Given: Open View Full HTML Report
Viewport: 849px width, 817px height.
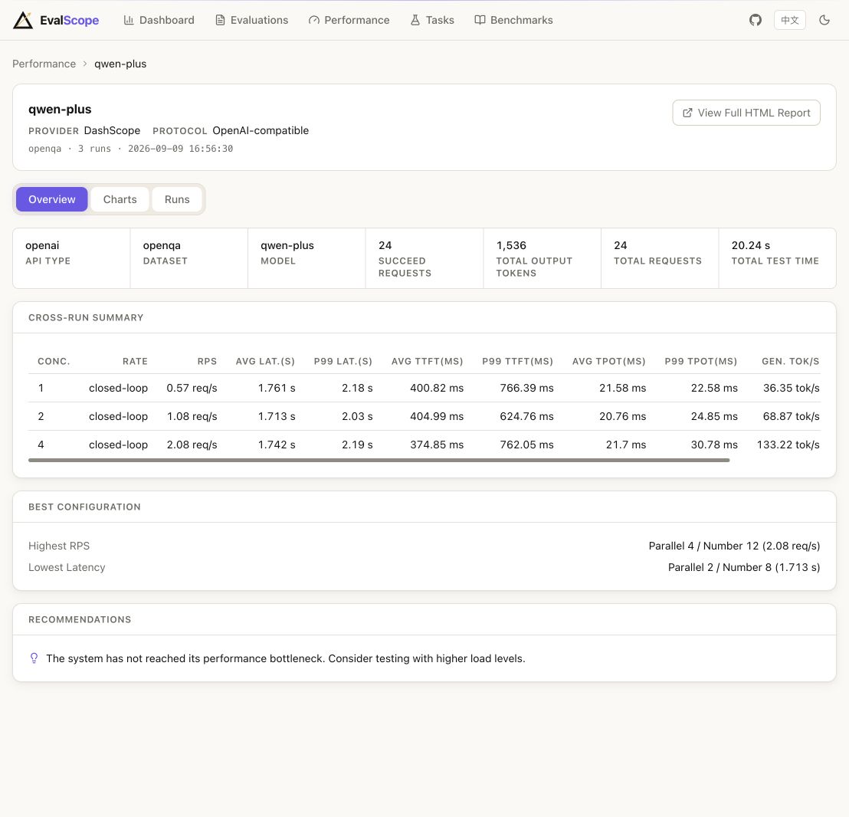Looking at the screenshot, I should (746, 113).
